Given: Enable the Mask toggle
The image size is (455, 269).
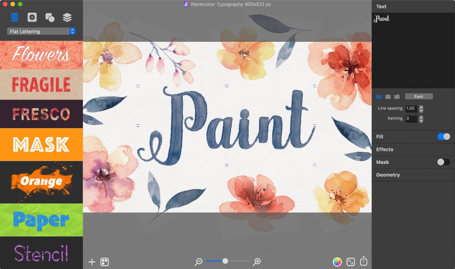Looking at the screenshot, I should pos(444,162).
